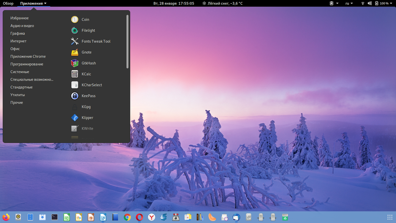Open the file cabinet drawer icon in dock

click(x=248, y=217)
